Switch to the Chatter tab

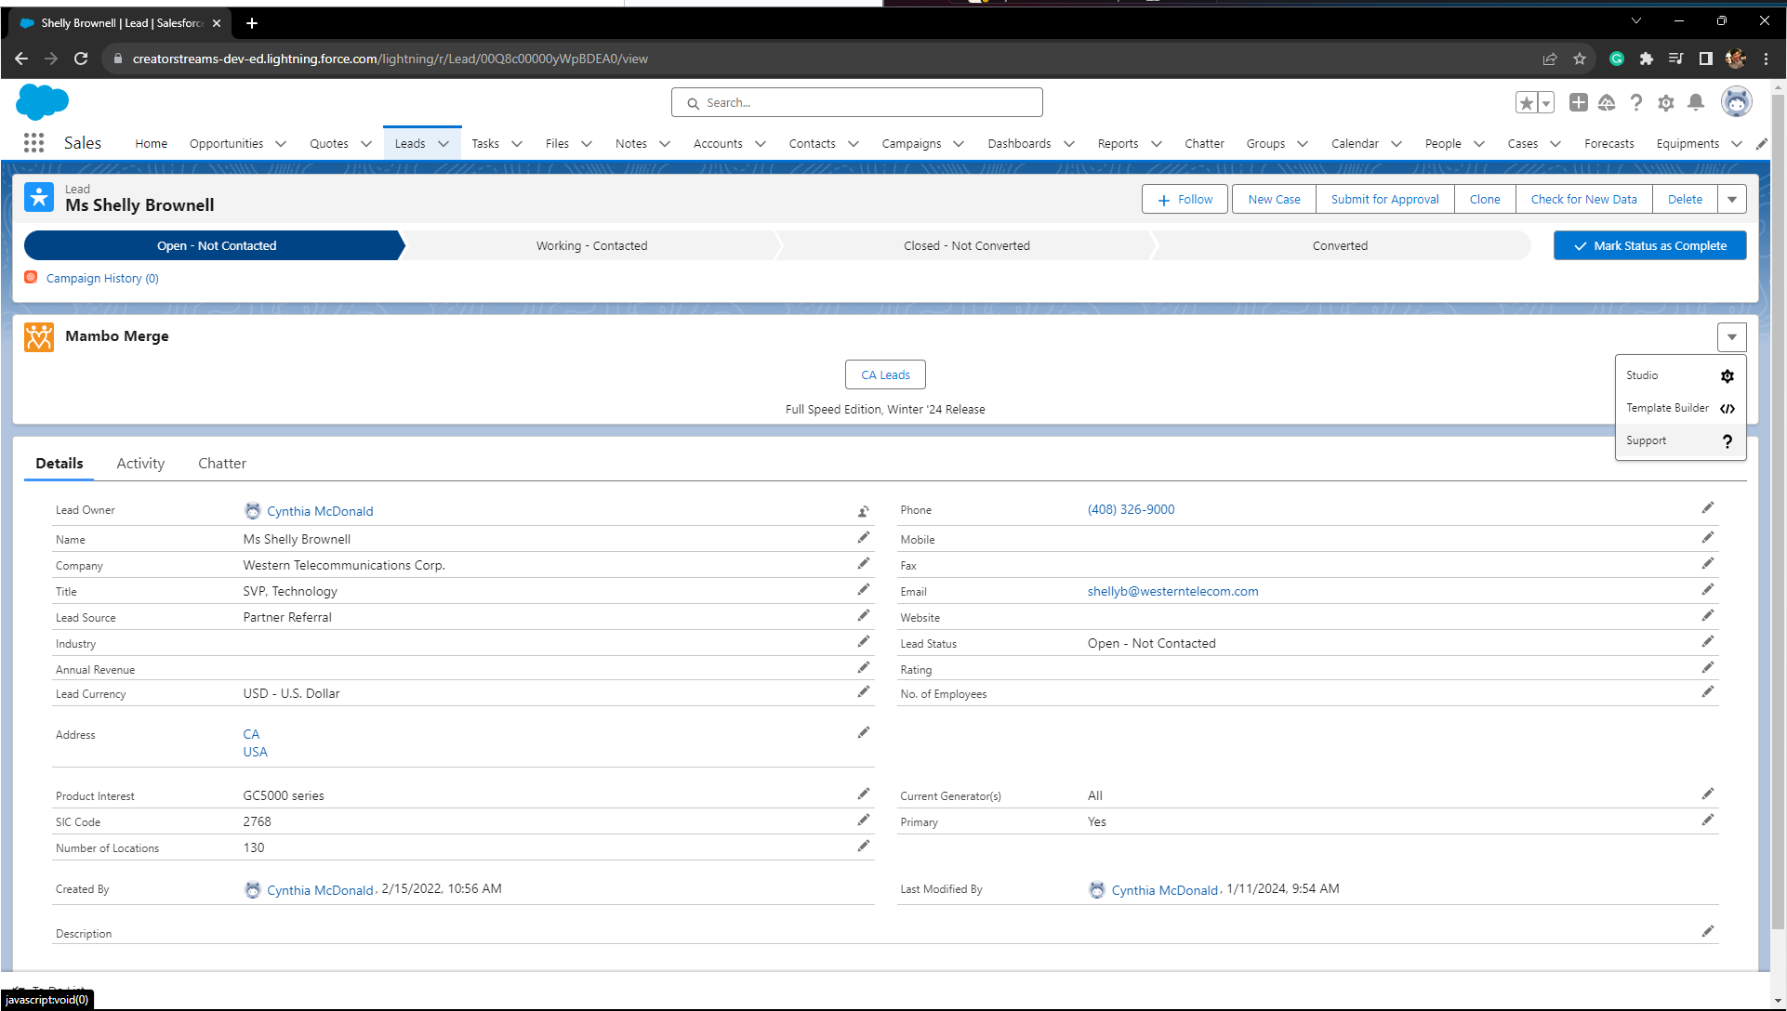[x=221, y=463]
